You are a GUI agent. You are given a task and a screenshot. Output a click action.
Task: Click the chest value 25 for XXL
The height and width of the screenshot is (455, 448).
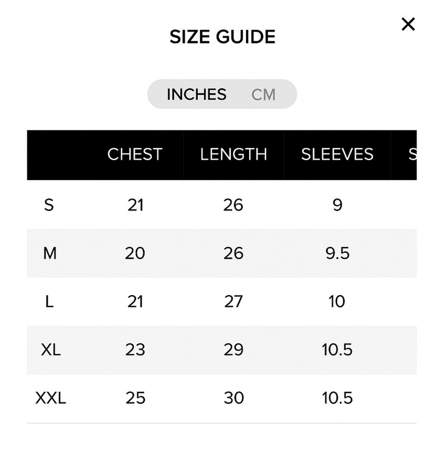click(135, 398)
